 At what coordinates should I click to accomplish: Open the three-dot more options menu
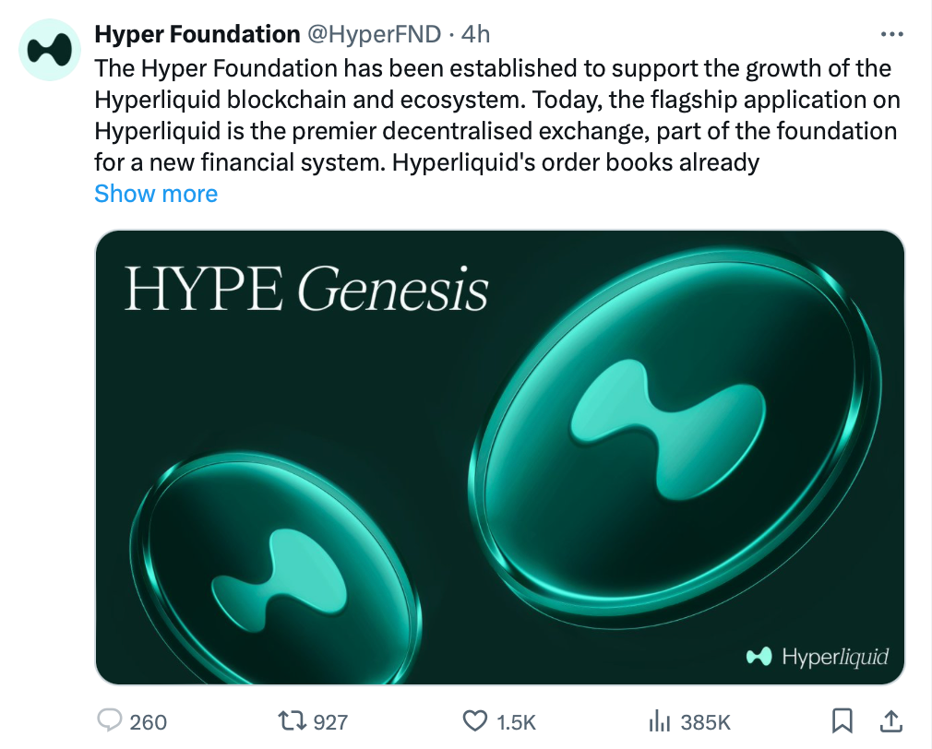[891, 34]
